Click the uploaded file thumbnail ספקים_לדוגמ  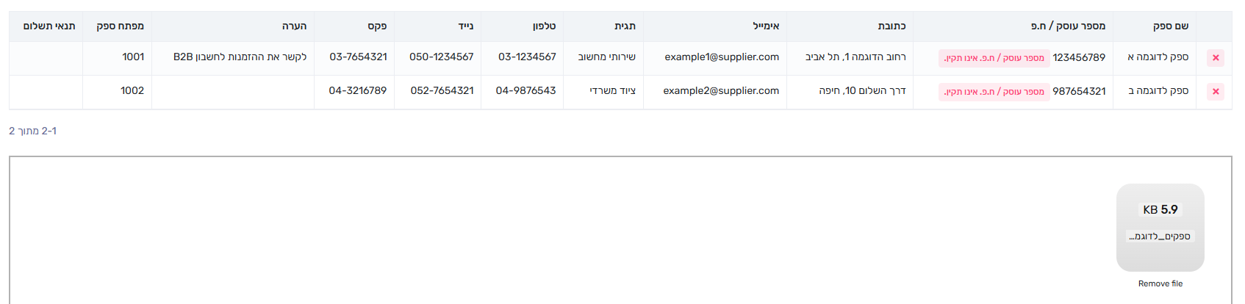click(x=1160, y=228)
